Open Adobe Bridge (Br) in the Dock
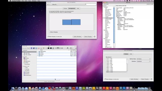Screen dimensions: 162x91 (x=74, y=88)
